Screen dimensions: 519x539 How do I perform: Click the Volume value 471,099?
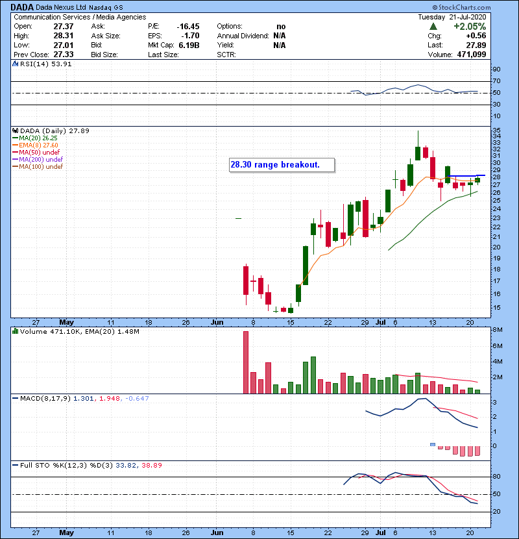point(472,55)
